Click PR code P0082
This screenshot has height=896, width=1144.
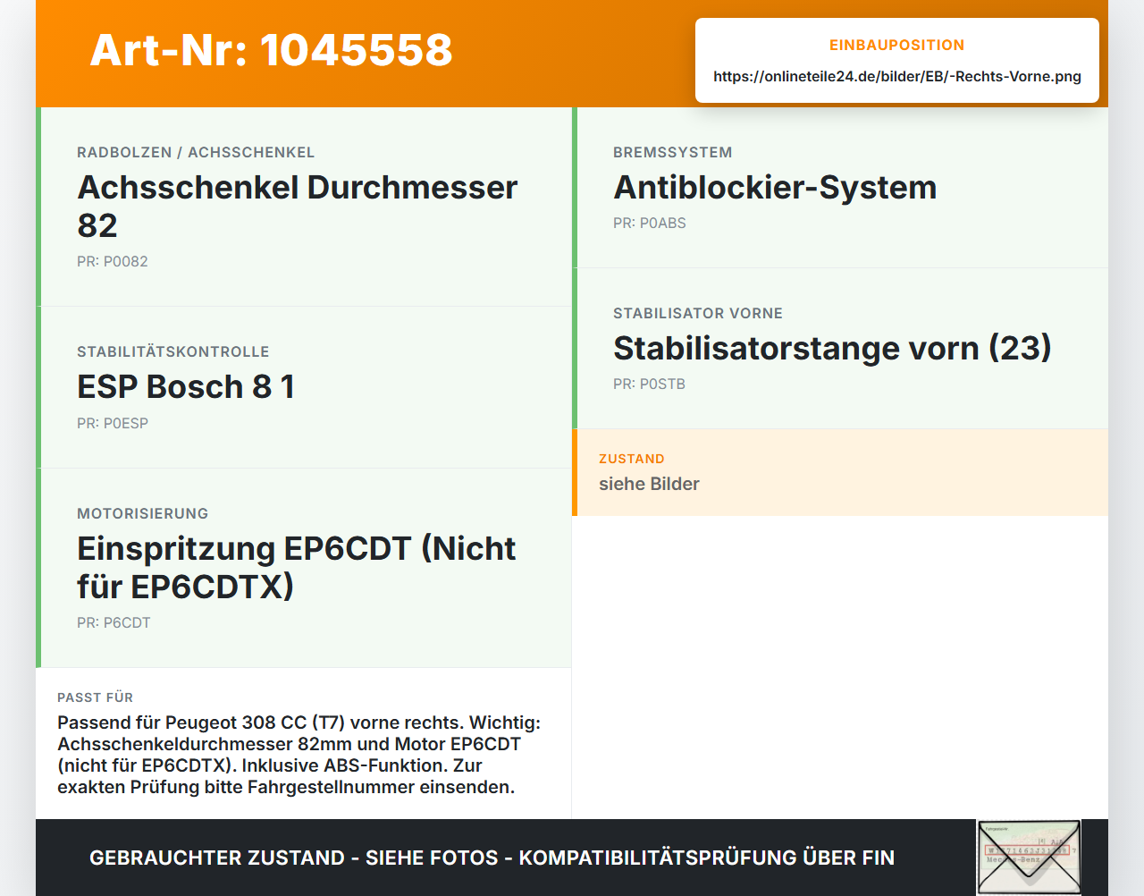click(x=113, y=262)
